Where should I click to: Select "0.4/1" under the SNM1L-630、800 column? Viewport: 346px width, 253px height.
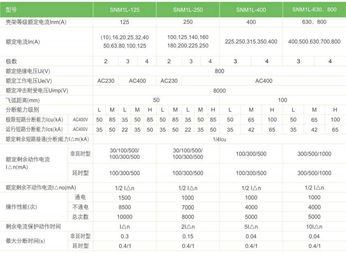pyautogui.click(x=314, y=246)
